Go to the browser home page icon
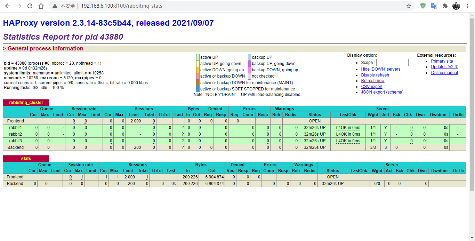Screen dimensions: 475x241 click(41, 6)
